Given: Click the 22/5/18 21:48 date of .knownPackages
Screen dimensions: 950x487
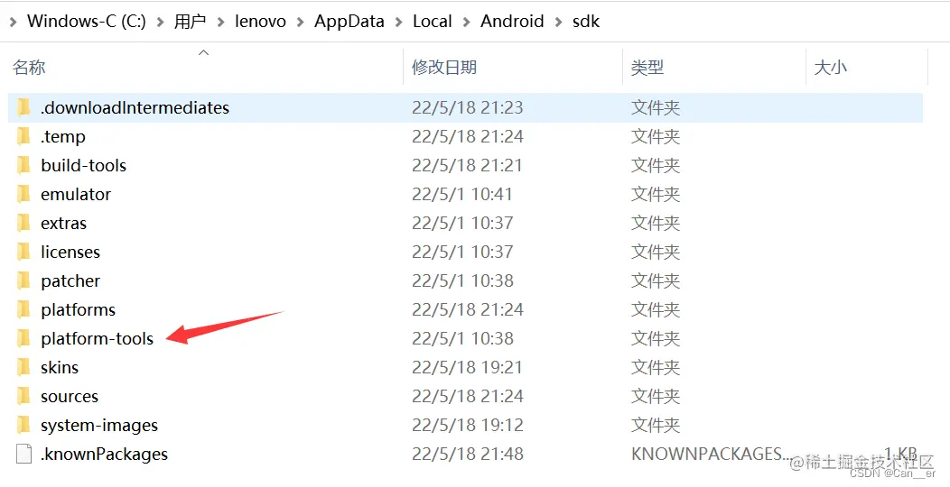Looking at the screenshot, I should pos(468,454).
